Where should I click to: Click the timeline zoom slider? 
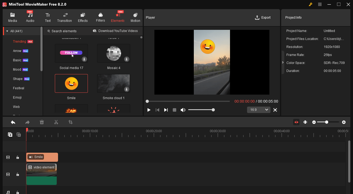click(328, 122)
